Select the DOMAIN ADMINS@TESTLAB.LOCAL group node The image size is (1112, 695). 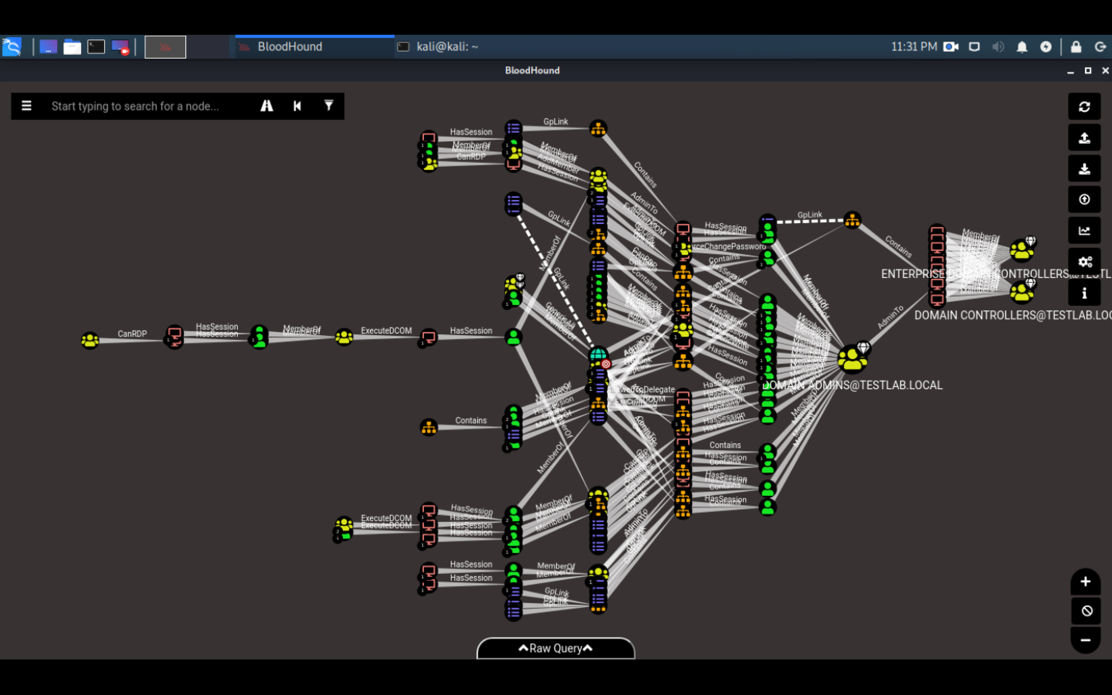[853, 359]
